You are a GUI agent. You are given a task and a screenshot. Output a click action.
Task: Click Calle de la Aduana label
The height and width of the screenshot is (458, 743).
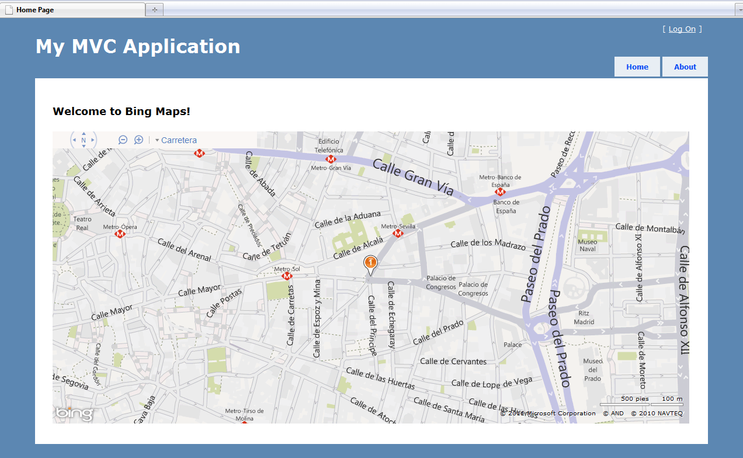[x=348, y=219]
